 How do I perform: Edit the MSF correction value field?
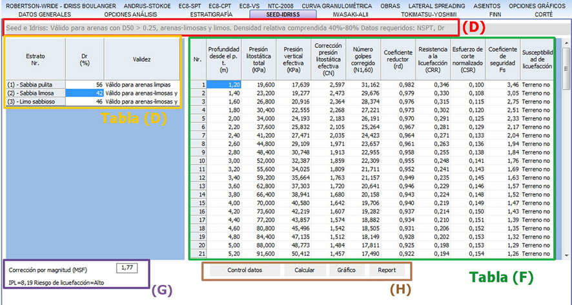[127, 268]
